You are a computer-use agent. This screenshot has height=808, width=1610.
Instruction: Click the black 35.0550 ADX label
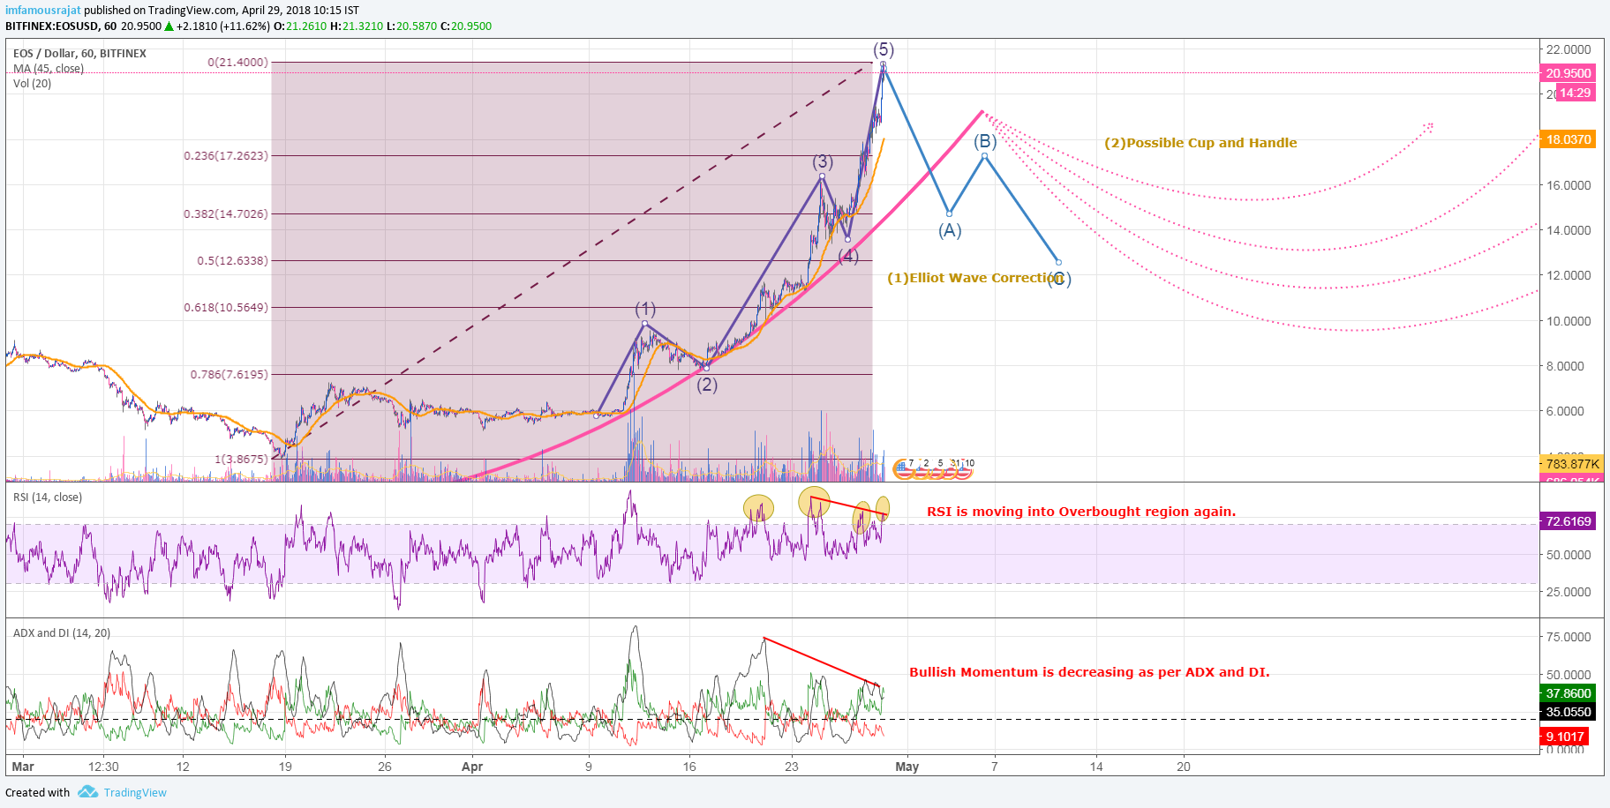(1569, 712)
